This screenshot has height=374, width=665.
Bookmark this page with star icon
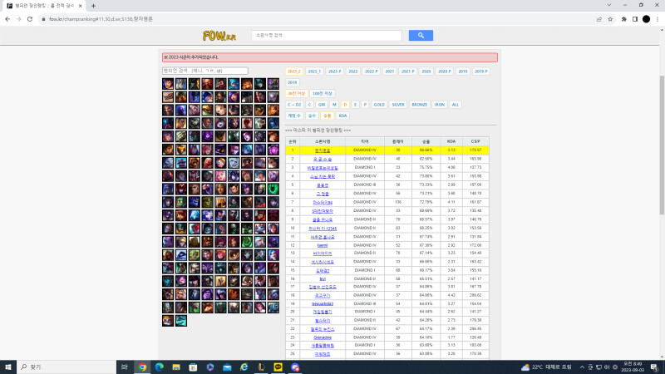[x=608, y=18]
